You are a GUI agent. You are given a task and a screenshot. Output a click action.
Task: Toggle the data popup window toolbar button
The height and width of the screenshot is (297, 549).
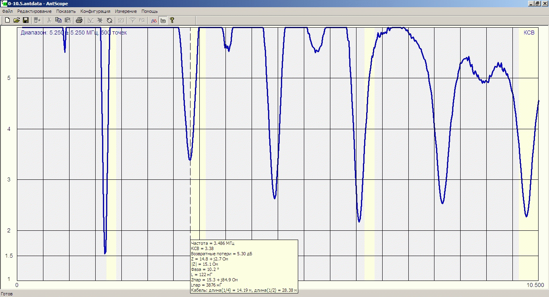(163, 20)
